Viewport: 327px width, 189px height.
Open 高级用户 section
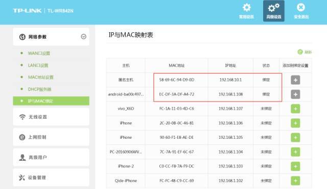pyautogui.click(x=51, y=157)
